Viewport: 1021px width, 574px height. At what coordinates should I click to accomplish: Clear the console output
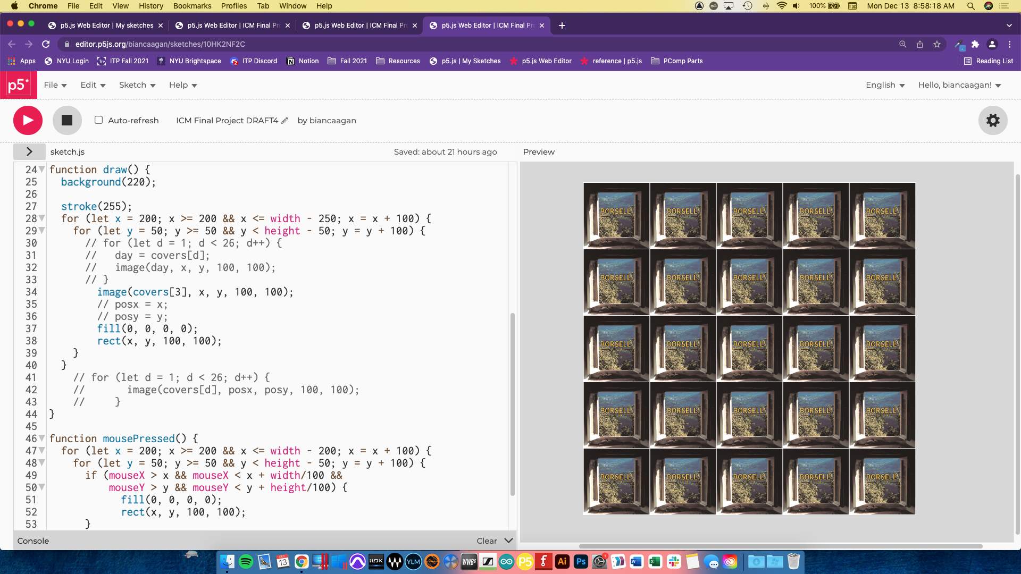tap(487, 541)
